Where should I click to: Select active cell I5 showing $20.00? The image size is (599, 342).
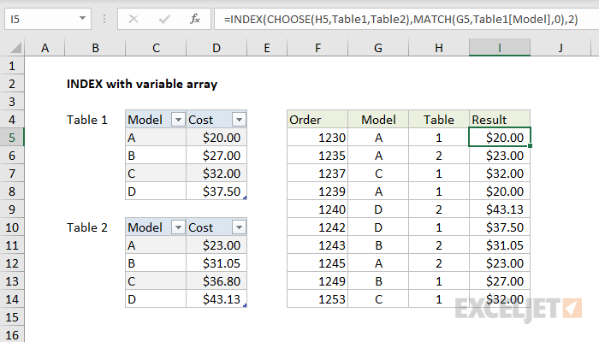click(500, 138)
